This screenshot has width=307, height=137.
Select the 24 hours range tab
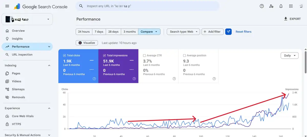84,32
